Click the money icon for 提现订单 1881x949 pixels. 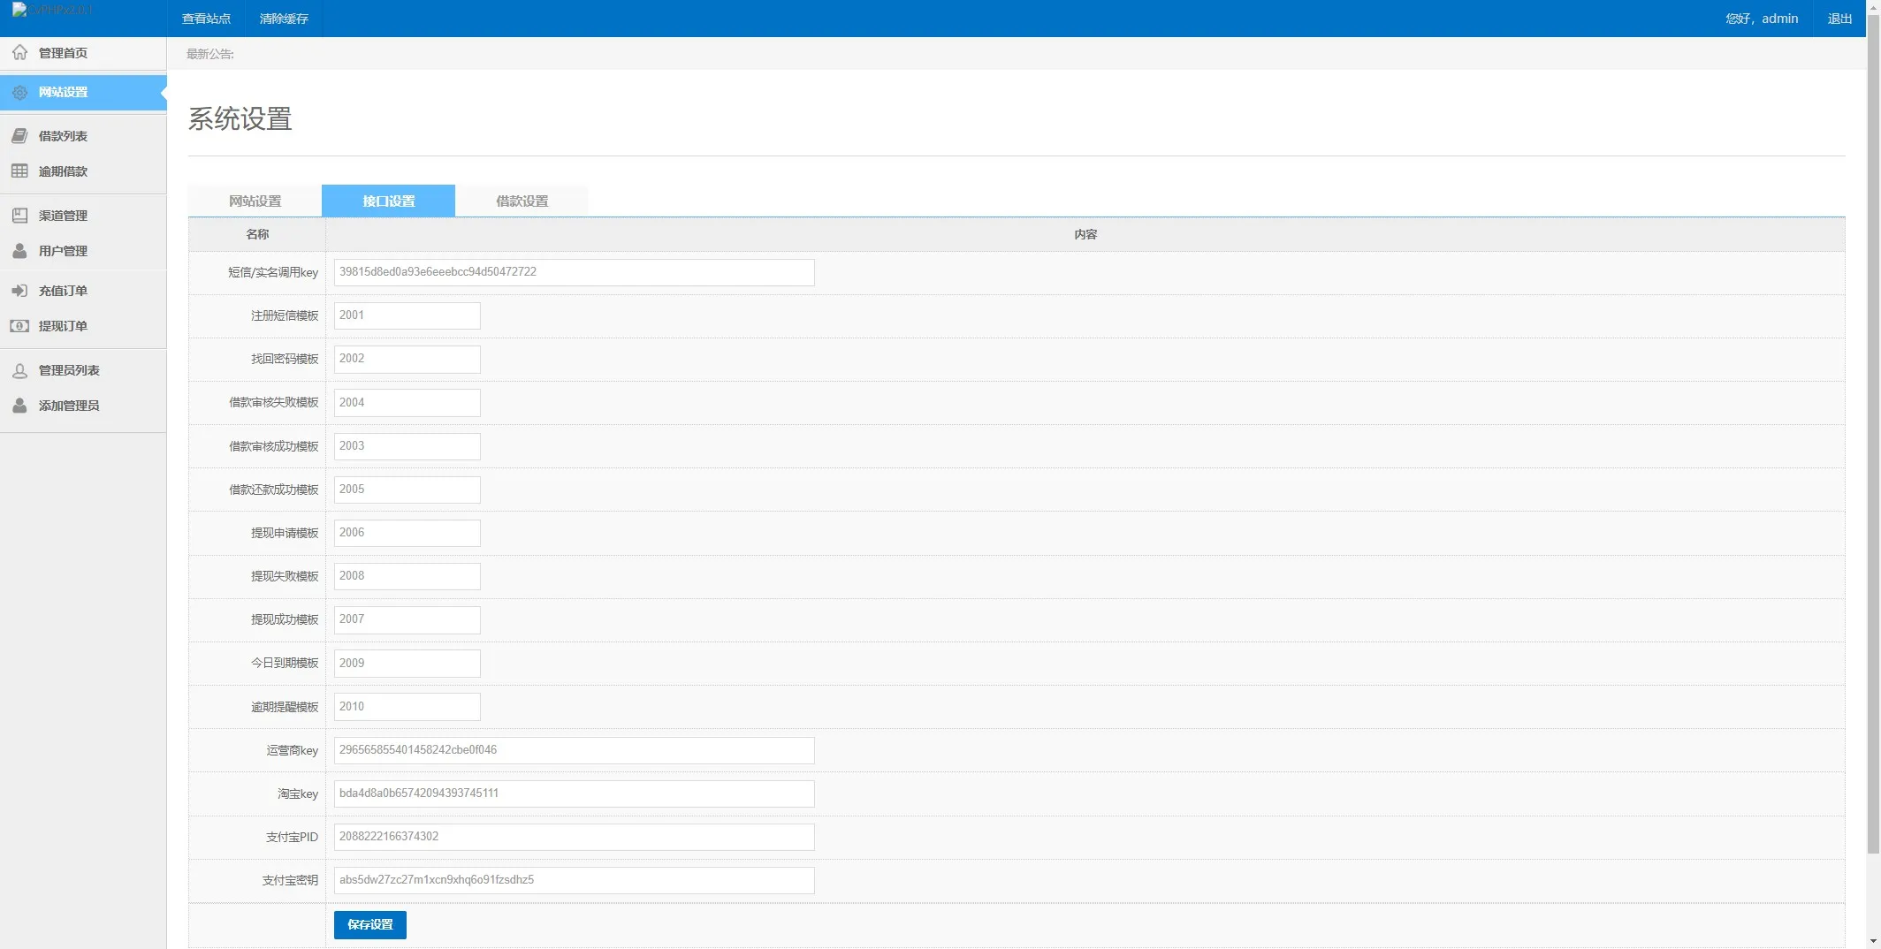tap(19, 326)
